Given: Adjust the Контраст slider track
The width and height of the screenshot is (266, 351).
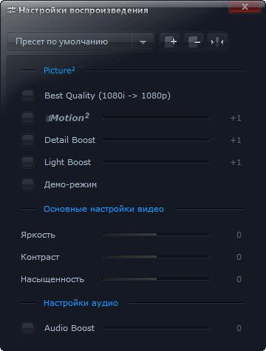Looking at the screenshot, I should click(156, 256).
